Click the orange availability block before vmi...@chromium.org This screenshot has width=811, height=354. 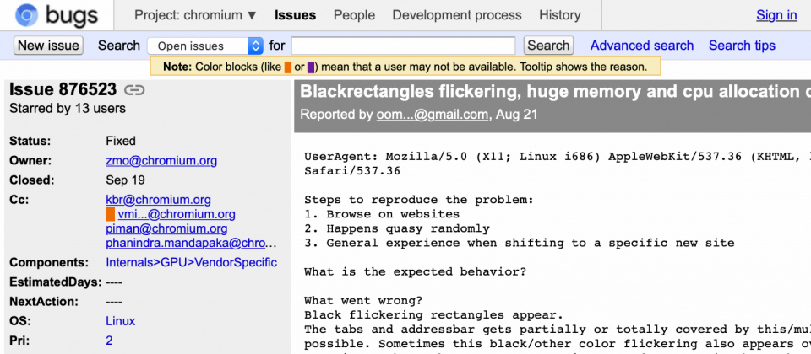pyautogui.click(x=110, y=214)
